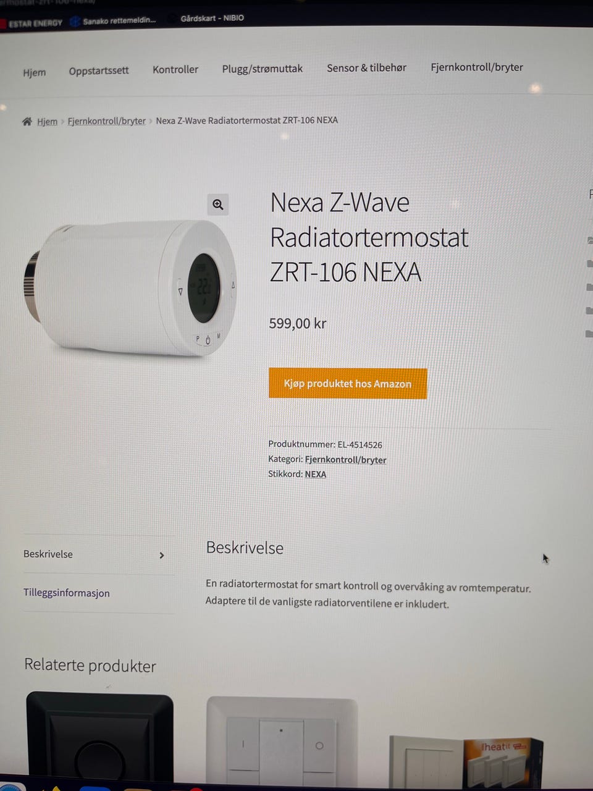The height and width of the screenshot is (791, 593).
Task: Click the radiator thermostat product image
Action: coord(130,287)
